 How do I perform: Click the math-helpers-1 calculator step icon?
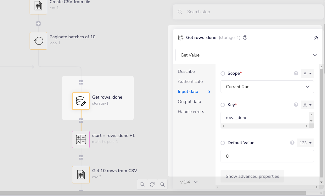click(x=81, y=139)
